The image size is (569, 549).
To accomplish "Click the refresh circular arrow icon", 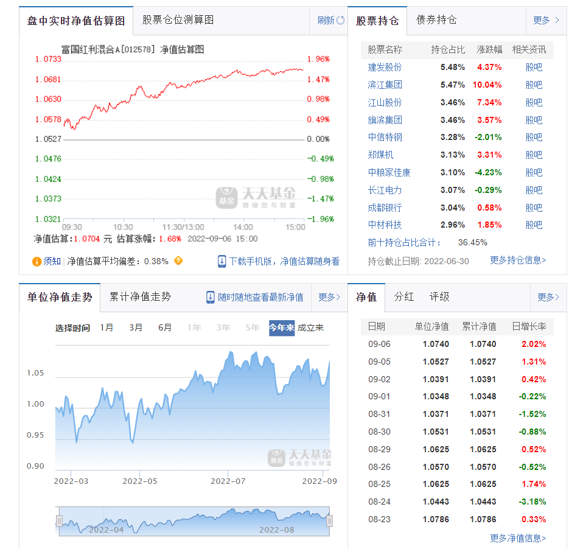I will (340, 20).
